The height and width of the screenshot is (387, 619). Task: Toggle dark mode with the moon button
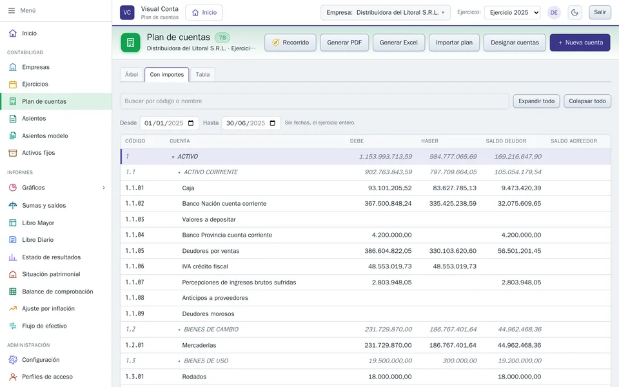(575, 12)
